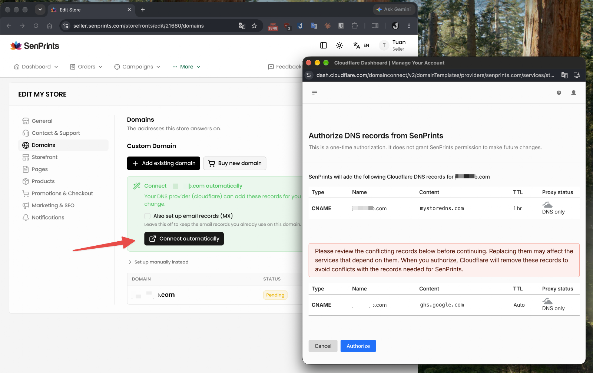
Task: Open a new Chrome tab
Action: point(143,10)
